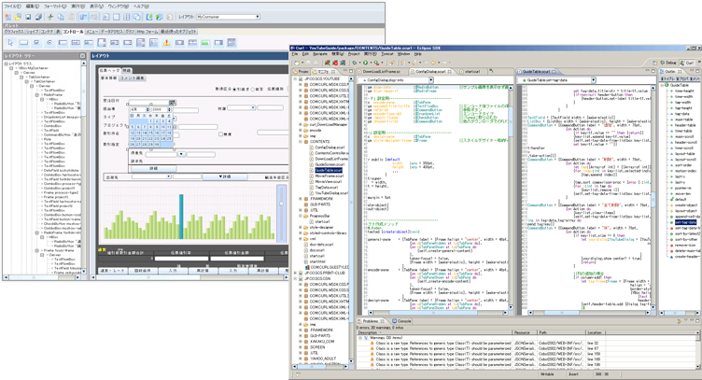Click the red stop-sign icon in Eclipse toolbar
Image resolution: width=702 pixels, height=380 pixels.
click(335, 63)
